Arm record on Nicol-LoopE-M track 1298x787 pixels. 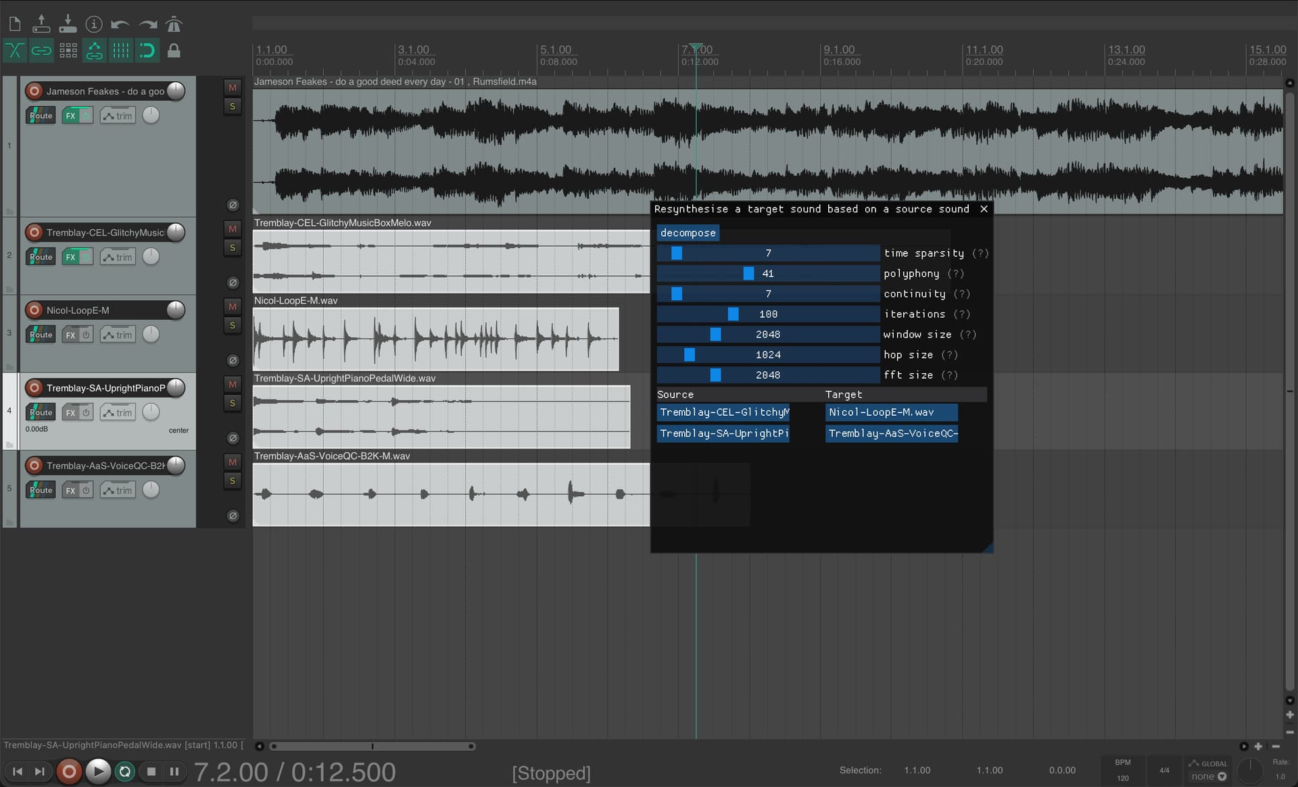coord(34,310)
